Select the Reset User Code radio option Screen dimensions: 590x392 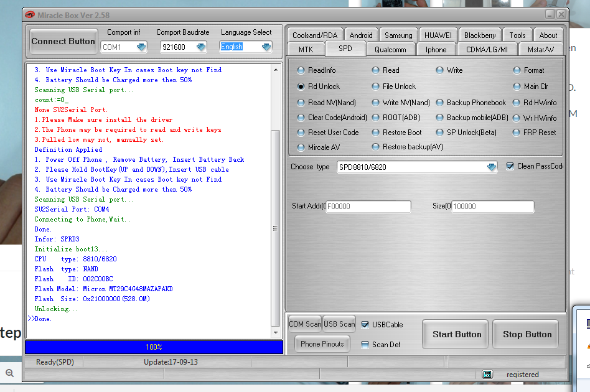[328, 133]
